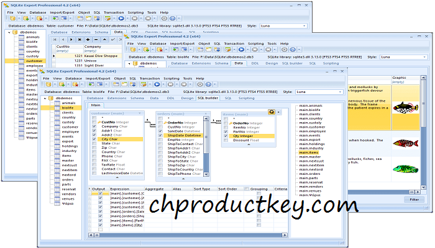Click the biolife table icon in front window tree

coord(57,108)
